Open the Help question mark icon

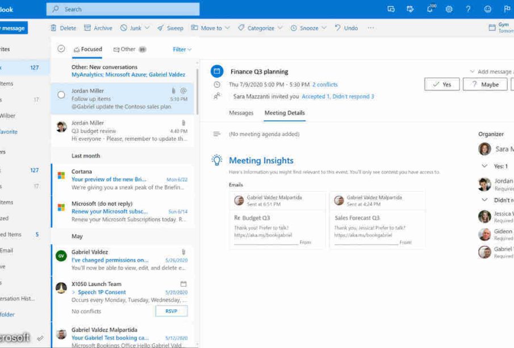click(x=468, y=9)
